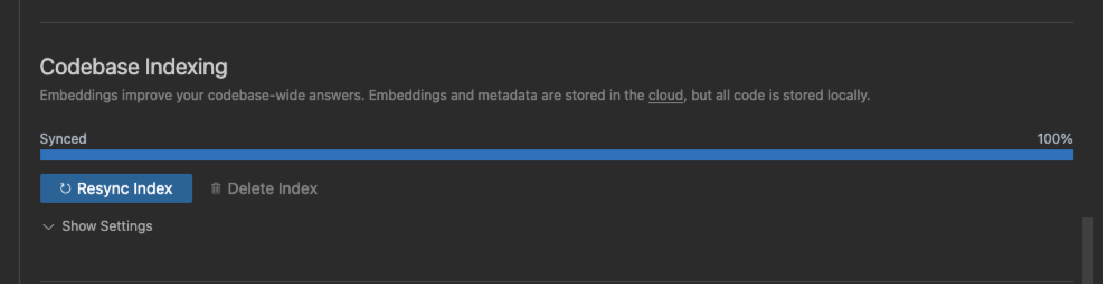Click the Synced status label
The image size is (1103, 284).
click(63, 139)
